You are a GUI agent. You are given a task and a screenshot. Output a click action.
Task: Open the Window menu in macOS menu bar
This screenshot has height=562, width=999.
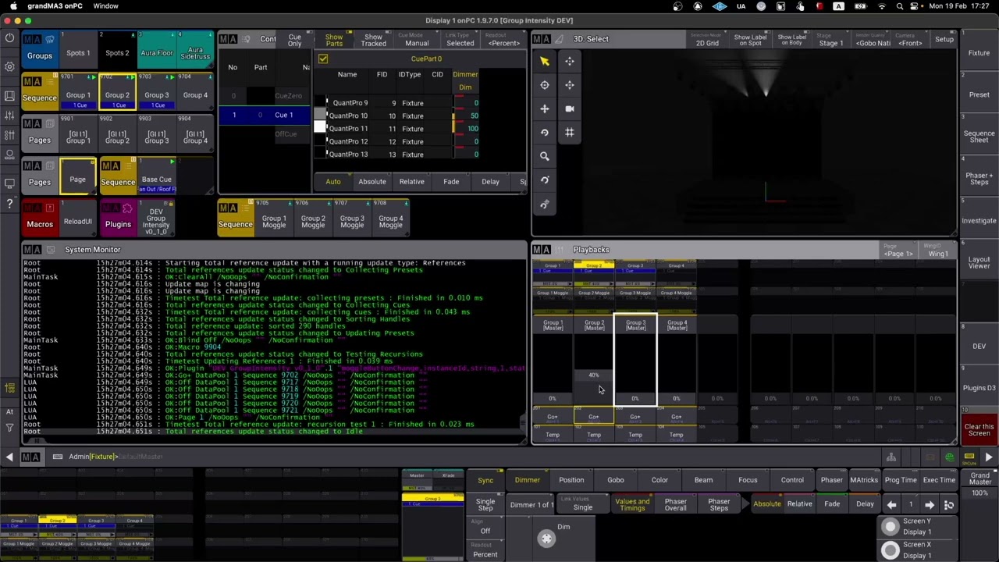(x=105, y=6)
